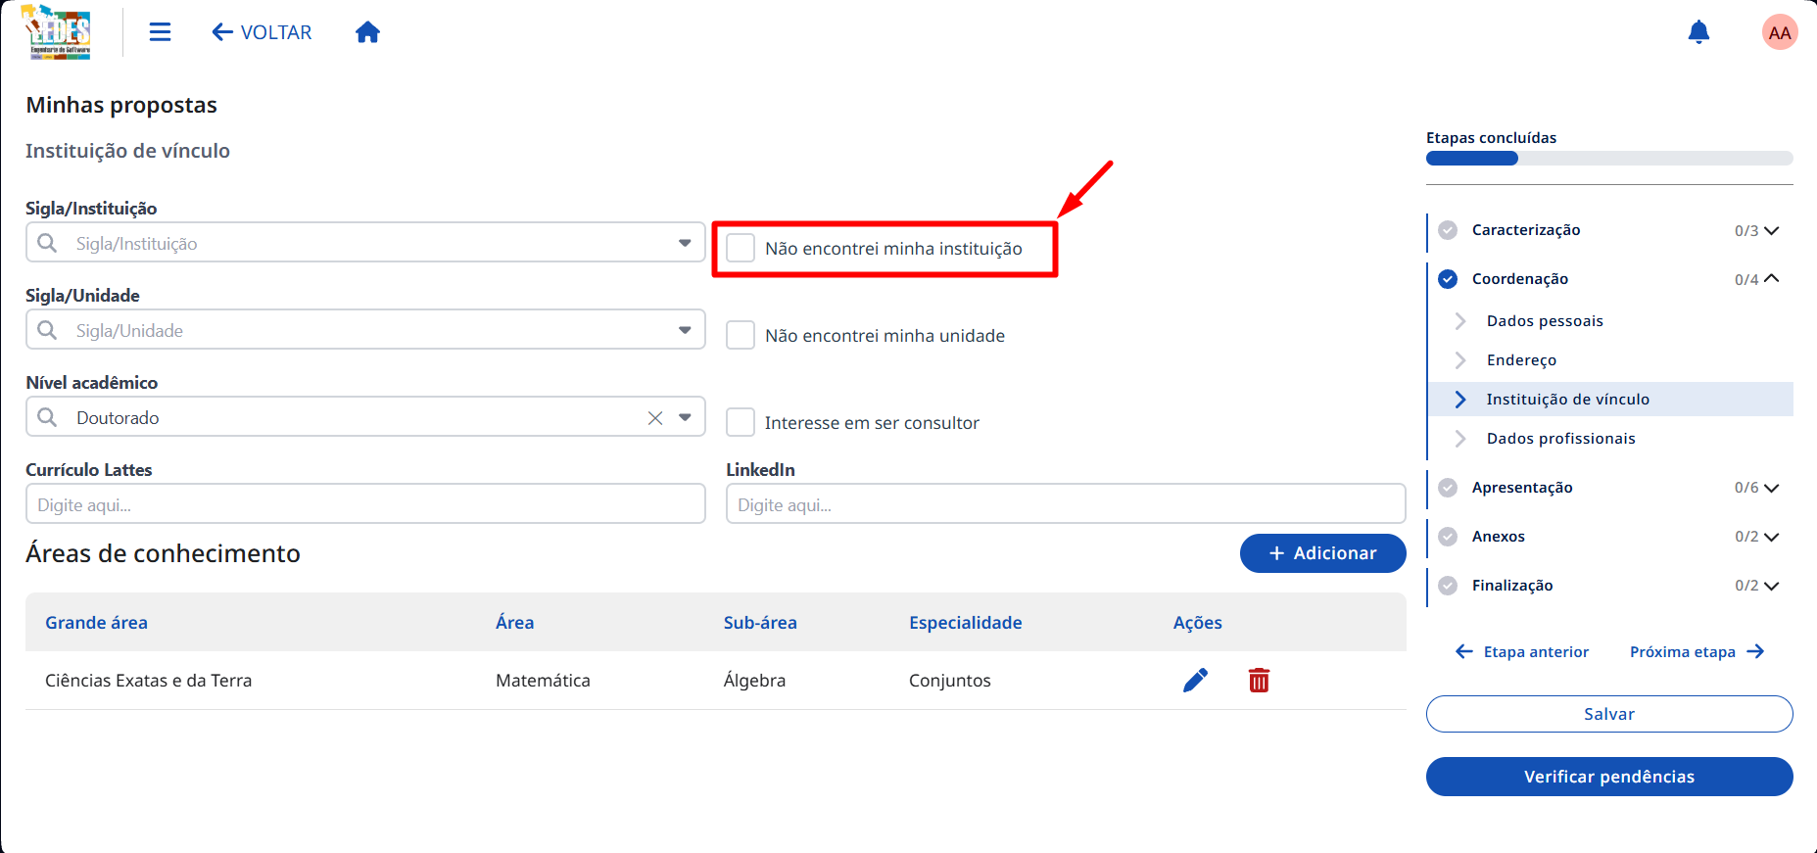Collapse the Coordenação section chevron
Screen dimensions: 1817x853
click(x=1771, y=279)
